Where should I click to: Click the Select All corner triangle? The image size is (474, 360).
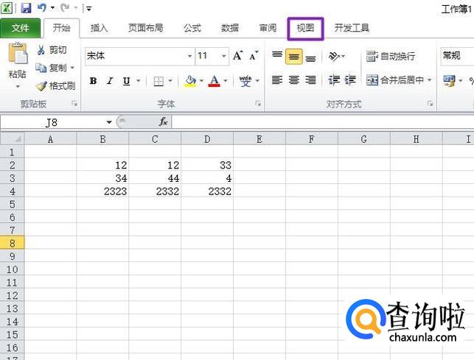point(12,139)
